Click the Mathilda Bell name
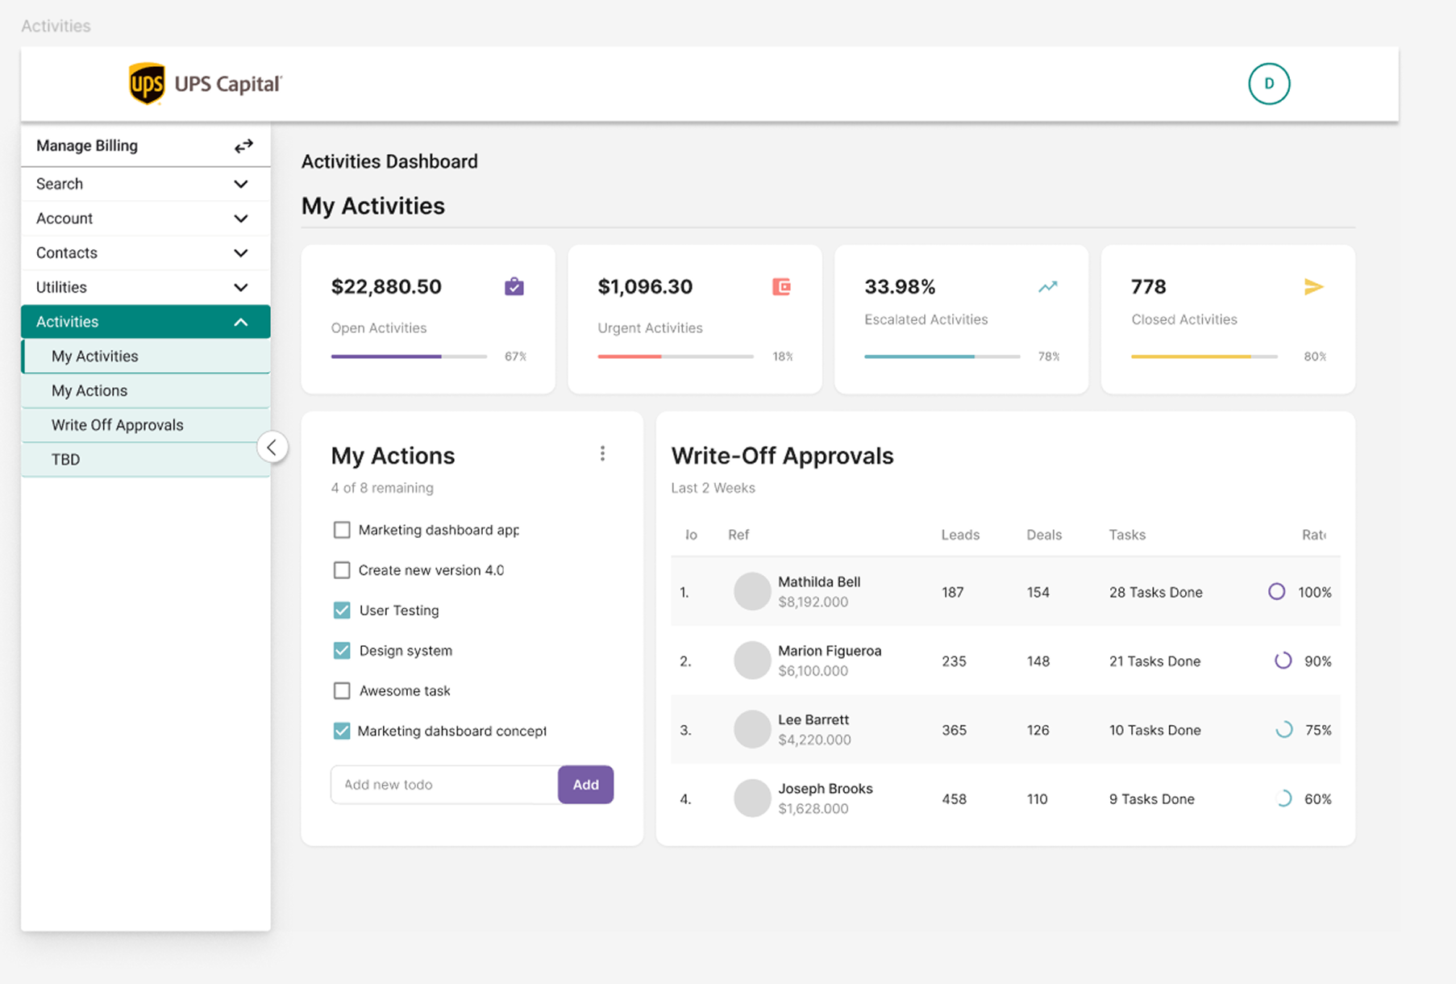 [819, 582]
